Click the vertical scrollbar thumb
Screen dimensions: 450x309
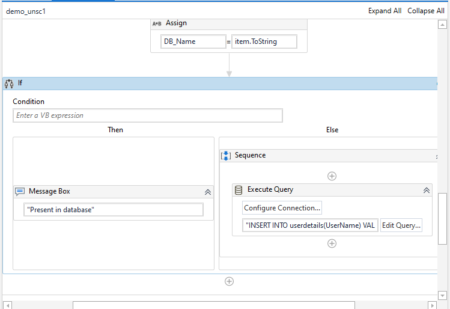coord(443,218)
